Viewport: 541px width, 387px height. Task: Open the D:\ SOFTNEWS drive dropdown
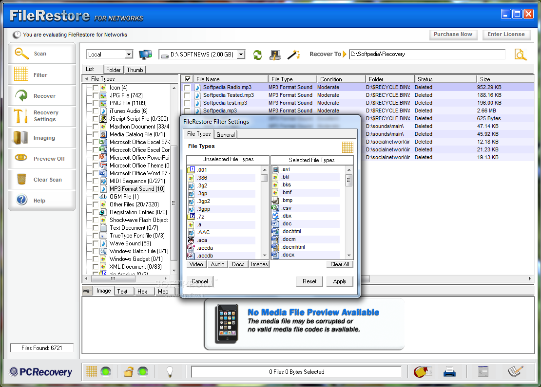tap(241, 55)
